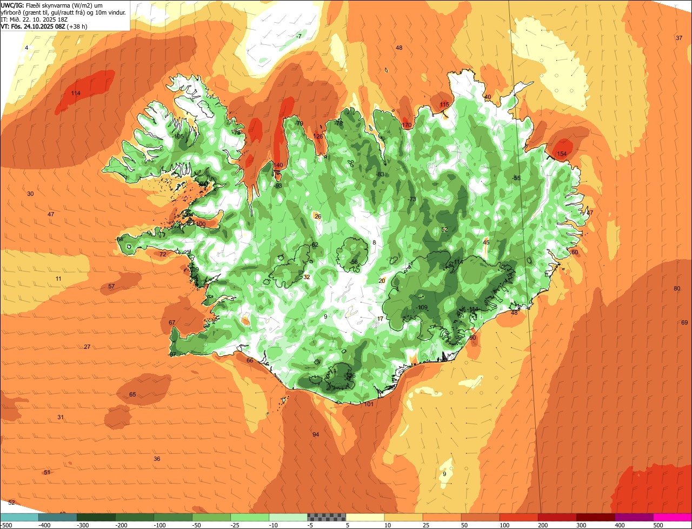Click the 60 value on the east coast
Image resolution: width=692 pixels, height=529 pixels.
575,252
